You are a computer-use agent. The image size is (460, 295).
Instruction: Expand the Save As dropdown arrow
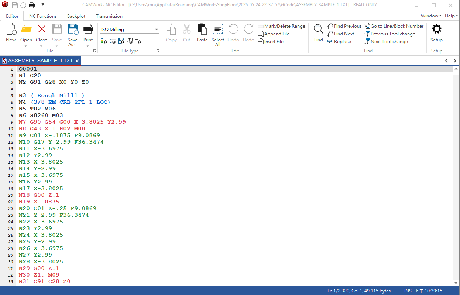click(75, 45)
